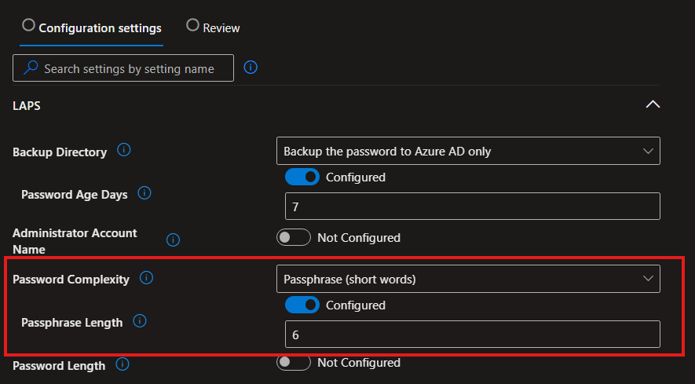Turn off the Passphrase Length toggle
Viewport: 695px width, 384px height.
tap(302, 305)
